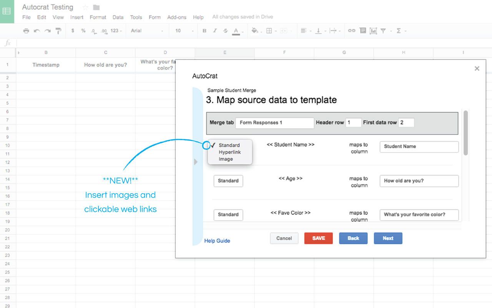Toggle bold formatting
This screenshot has width=492, height=308.
point(204,30)
